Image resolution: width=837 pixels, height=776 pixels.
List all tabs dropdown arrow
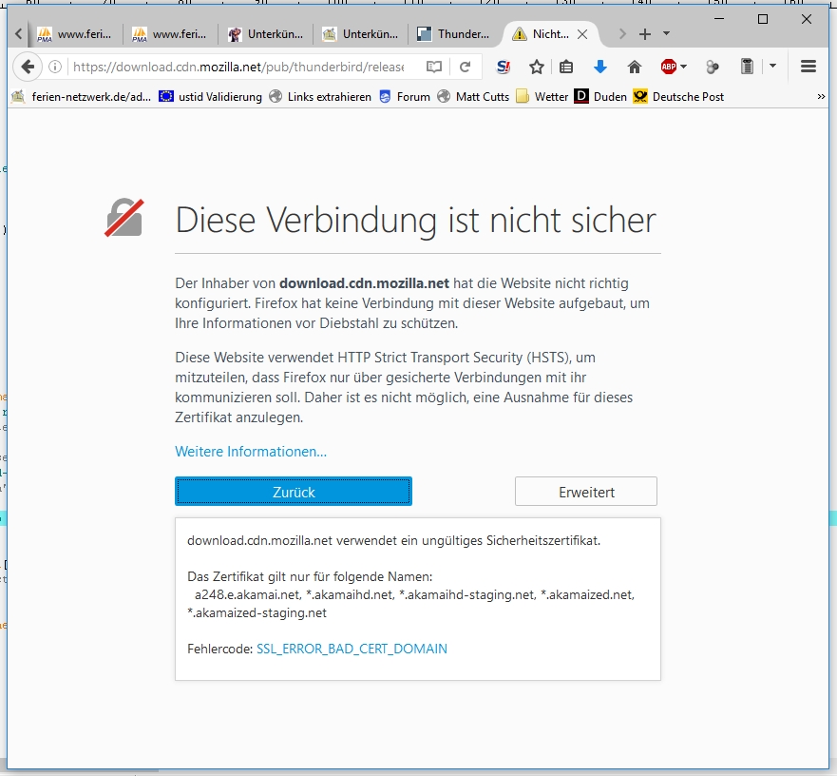click(666, 33)
